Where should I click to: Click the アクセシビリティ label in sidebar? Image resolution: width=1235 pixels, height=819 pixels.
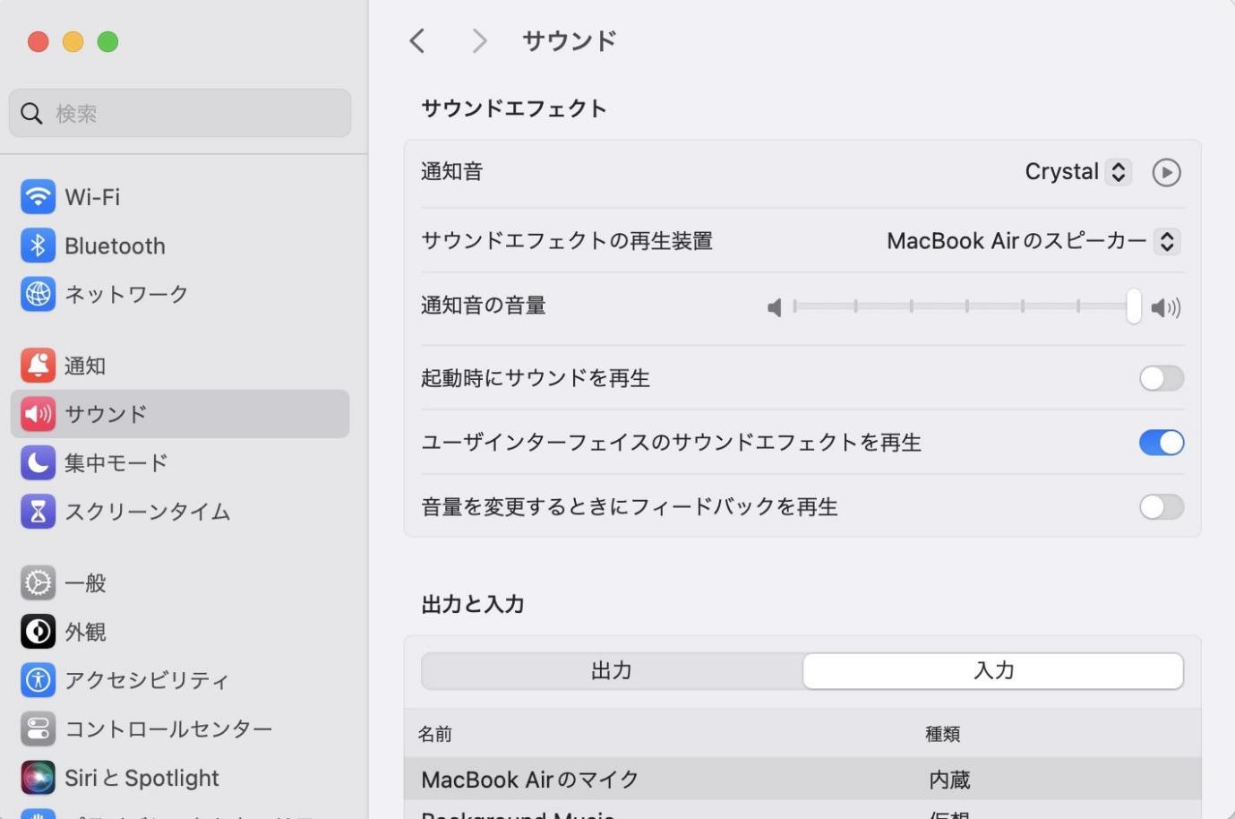click(147, 681)
